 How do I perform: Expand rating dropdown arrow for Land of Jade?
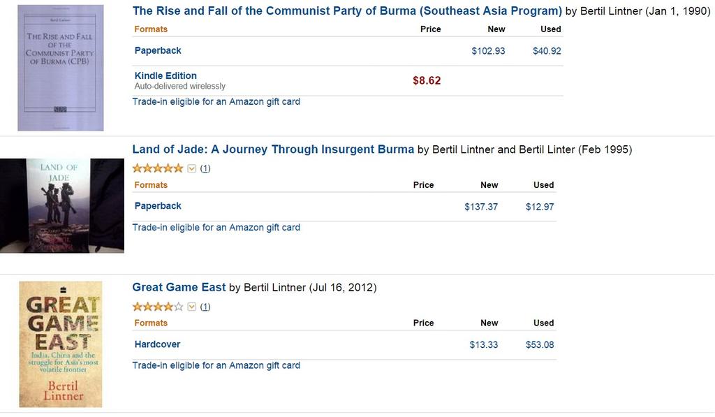pos(192,168)
